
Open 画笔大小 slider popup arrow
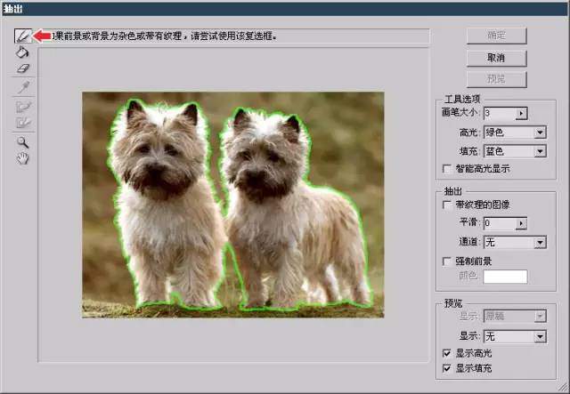(521, 113)
